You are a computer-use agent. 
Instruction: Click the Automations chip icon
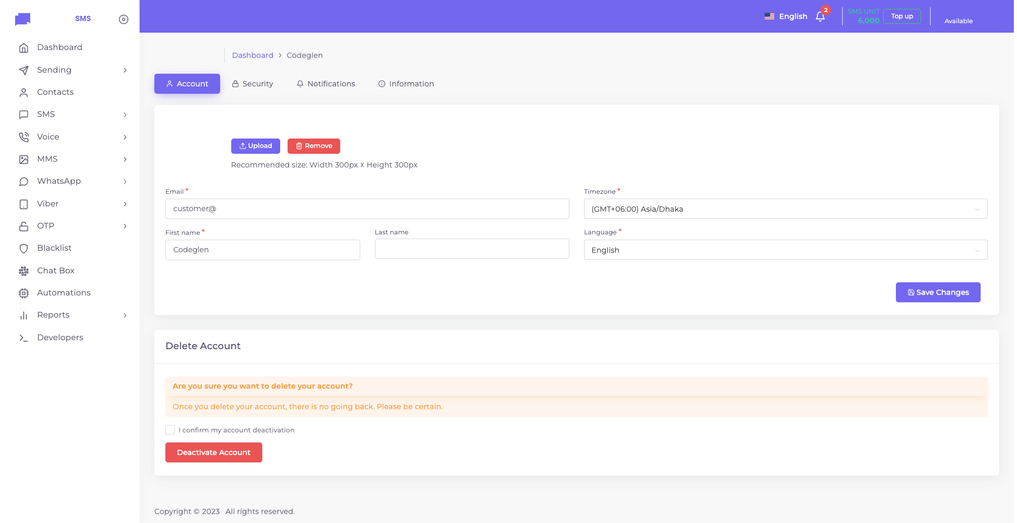pos(24,293)
